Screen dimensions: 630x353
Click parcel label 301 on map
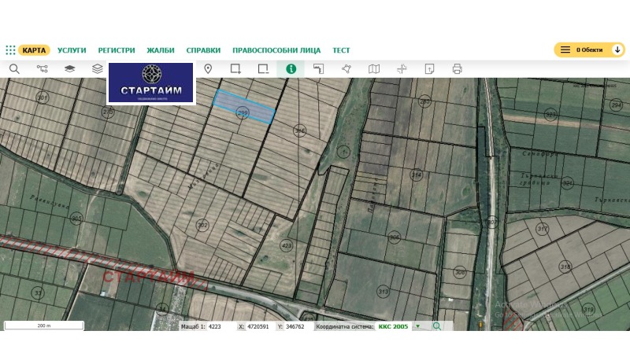(x=43, y=97)
